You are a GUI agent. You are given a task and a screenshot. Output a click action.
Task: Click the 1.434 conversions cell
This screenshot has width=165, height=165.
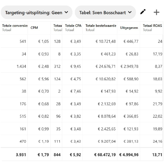pyautogui.click(x=21, y=66)
